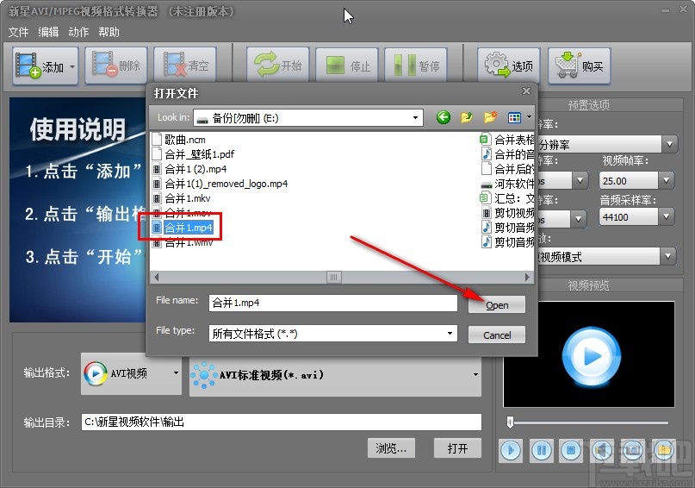Click the 打开 output folder button
Viewport: 695px width, 488px height.
[457, 448]
